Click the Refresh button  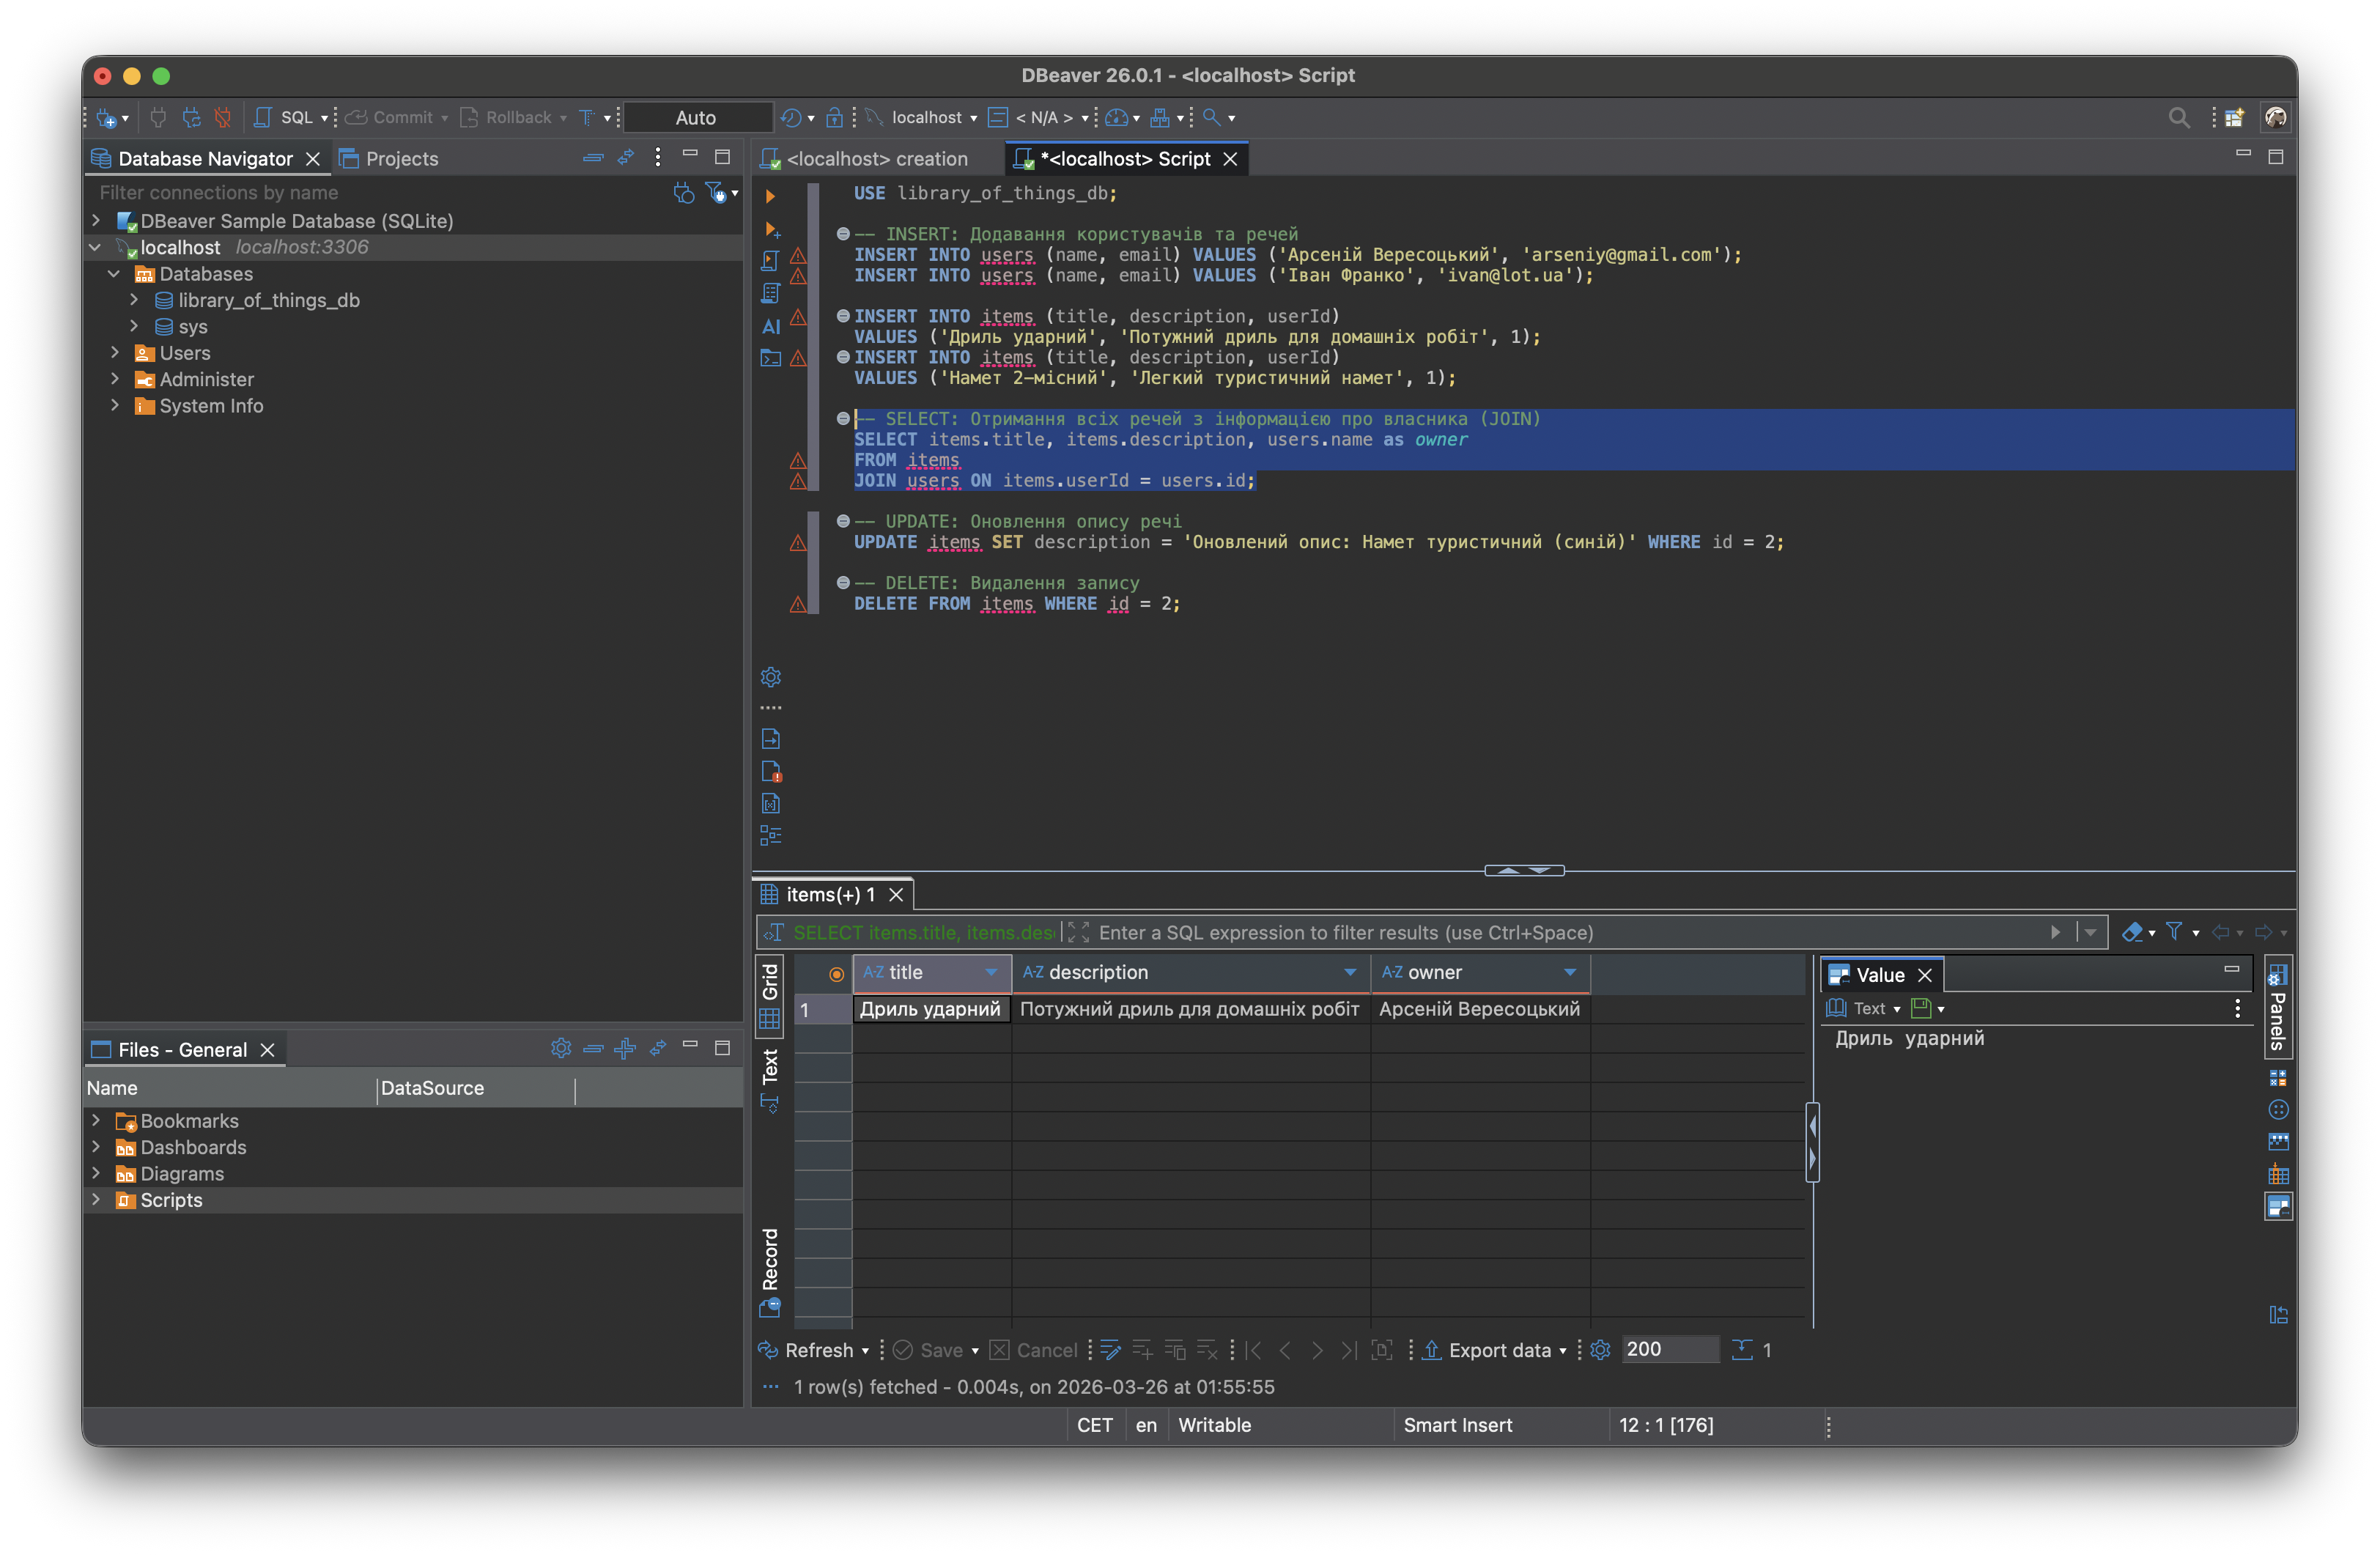click(818, 1350)
